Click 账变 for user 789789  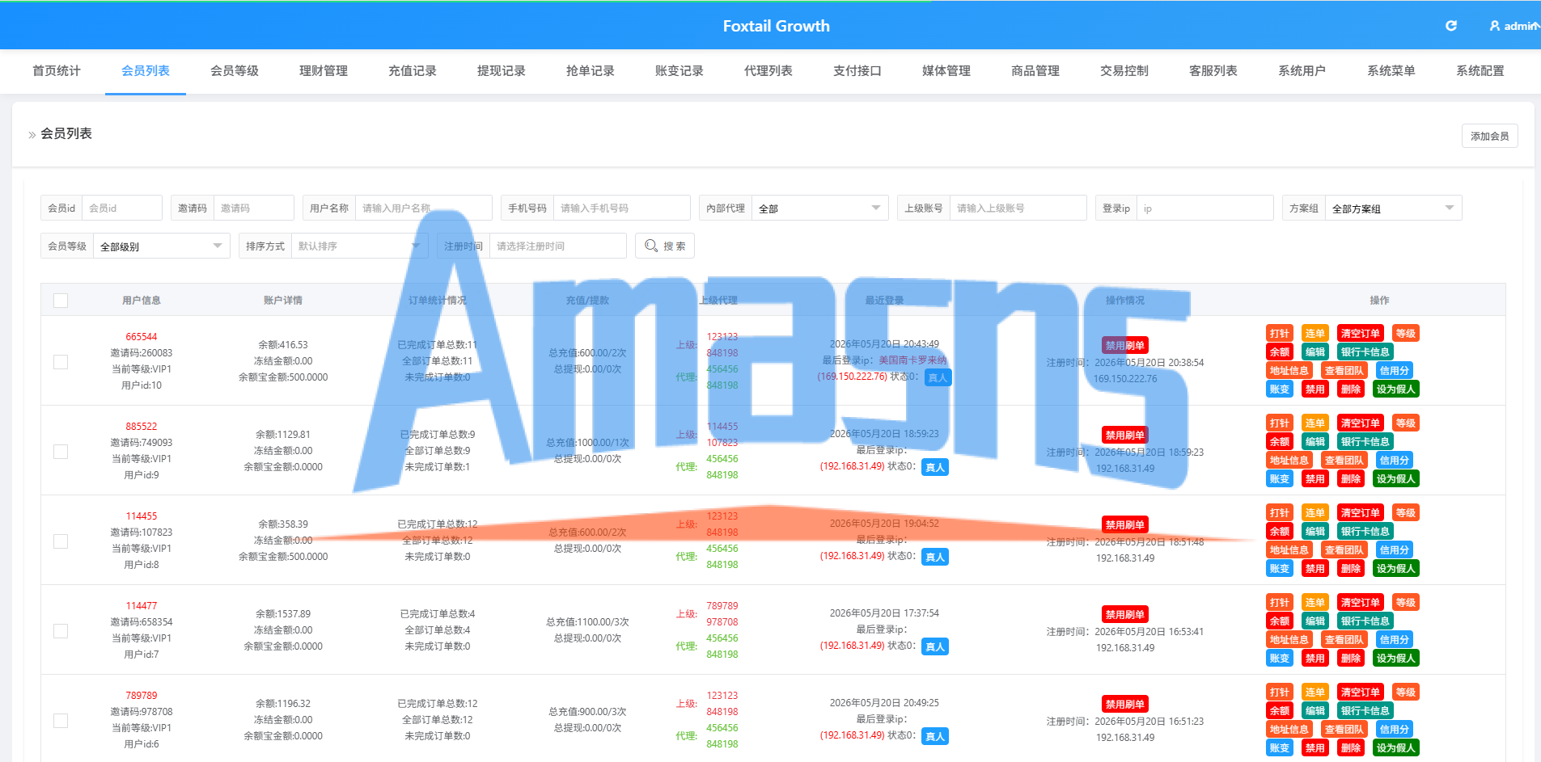click(x=1280, y=748)
